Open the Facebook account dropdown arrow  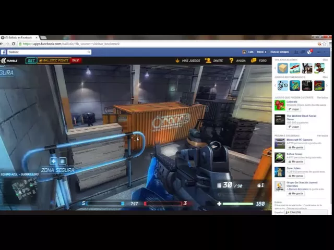tap(325, 52)
